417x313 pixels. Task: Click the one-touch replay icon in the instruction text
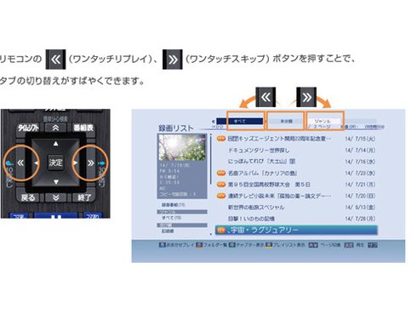tap(55, 60)
